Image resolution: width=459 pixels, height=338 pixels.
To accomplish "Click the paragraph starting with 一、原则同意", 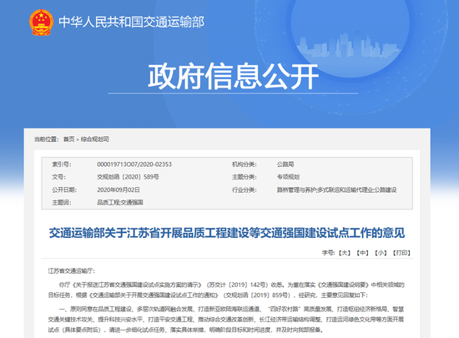I will point(226,320).
